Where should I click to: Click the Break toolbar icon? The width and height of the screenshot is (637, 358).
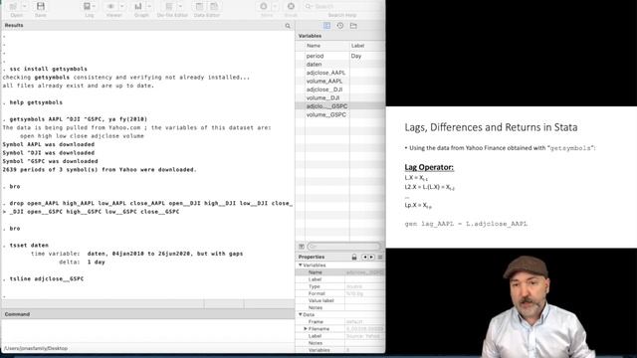click(x=291, y=6)
